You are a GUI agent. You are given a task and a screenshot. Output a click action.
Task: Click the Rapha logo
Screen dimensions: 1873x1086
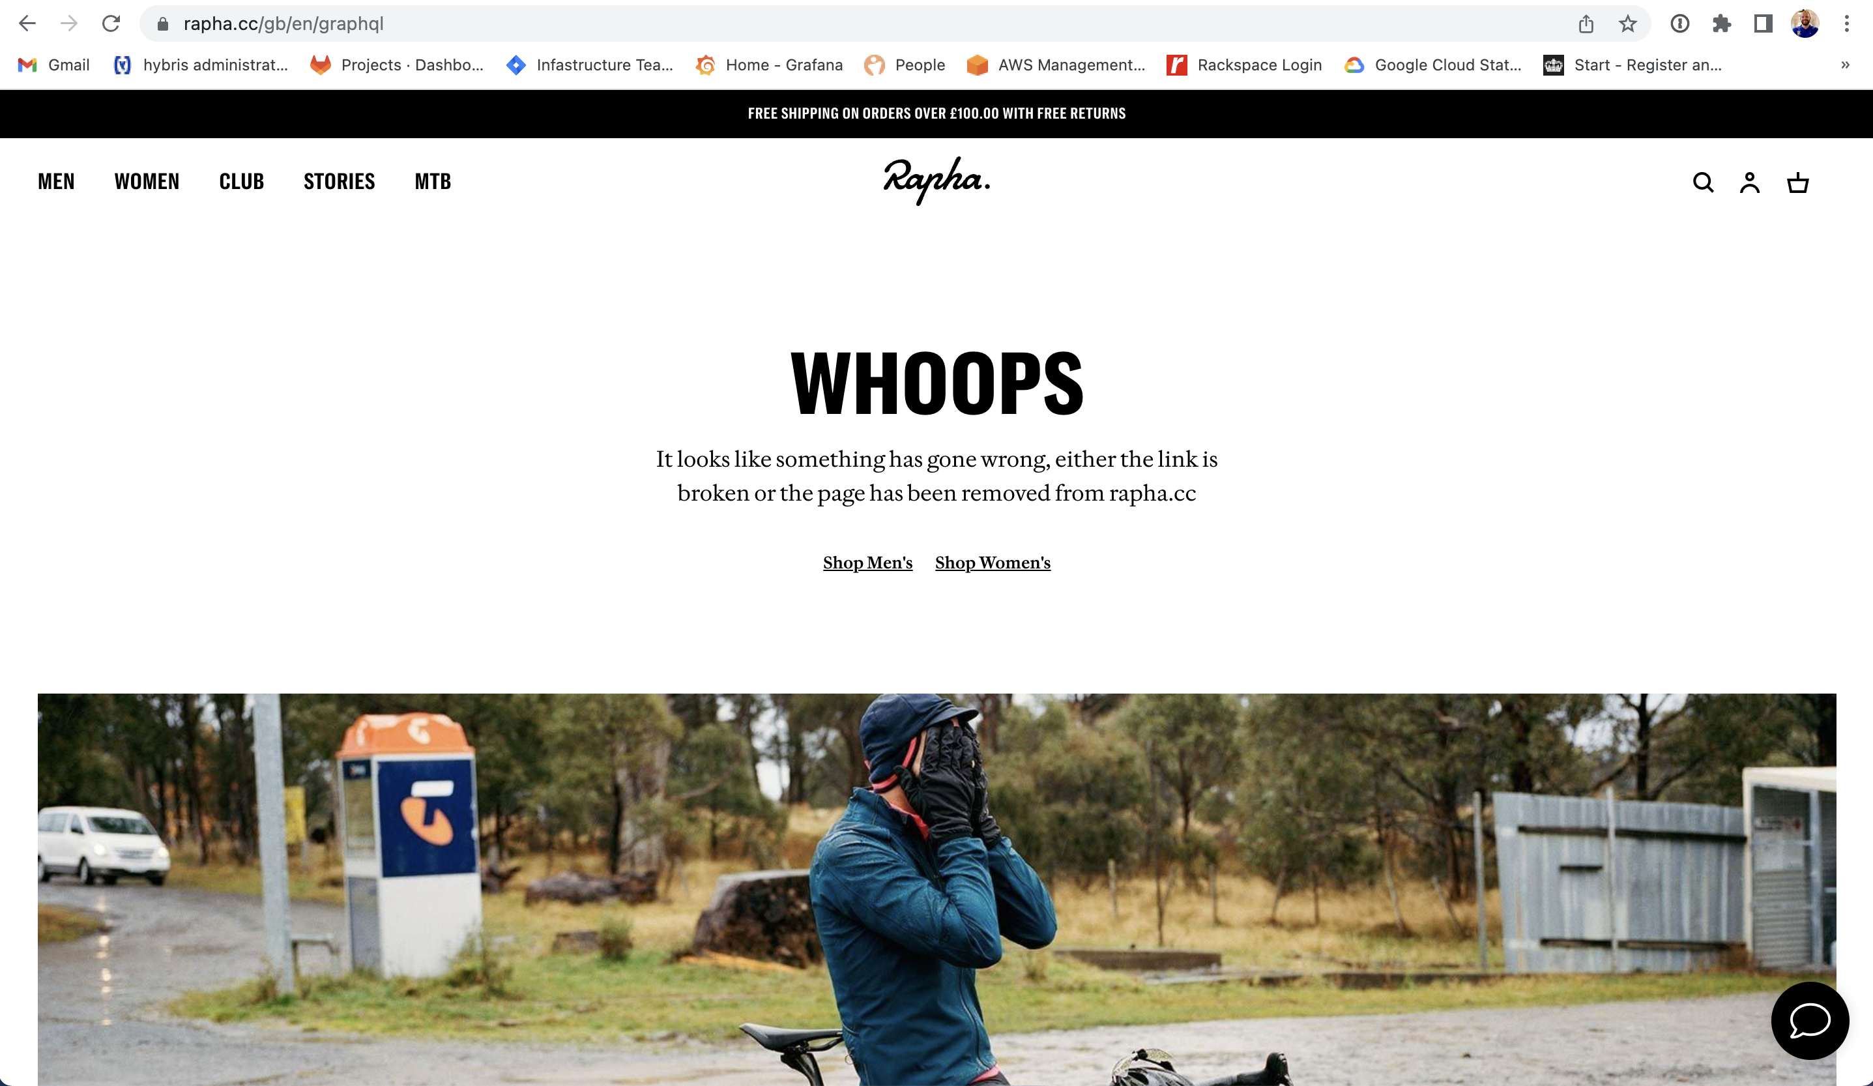pos(937,181)
